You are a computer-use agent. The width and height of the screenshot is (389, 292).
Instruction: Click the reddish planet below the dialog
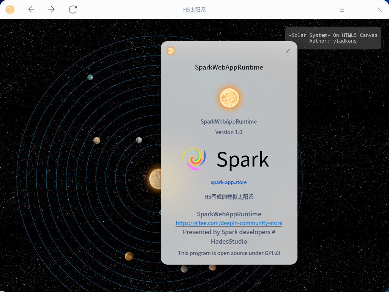coord(213,267)
